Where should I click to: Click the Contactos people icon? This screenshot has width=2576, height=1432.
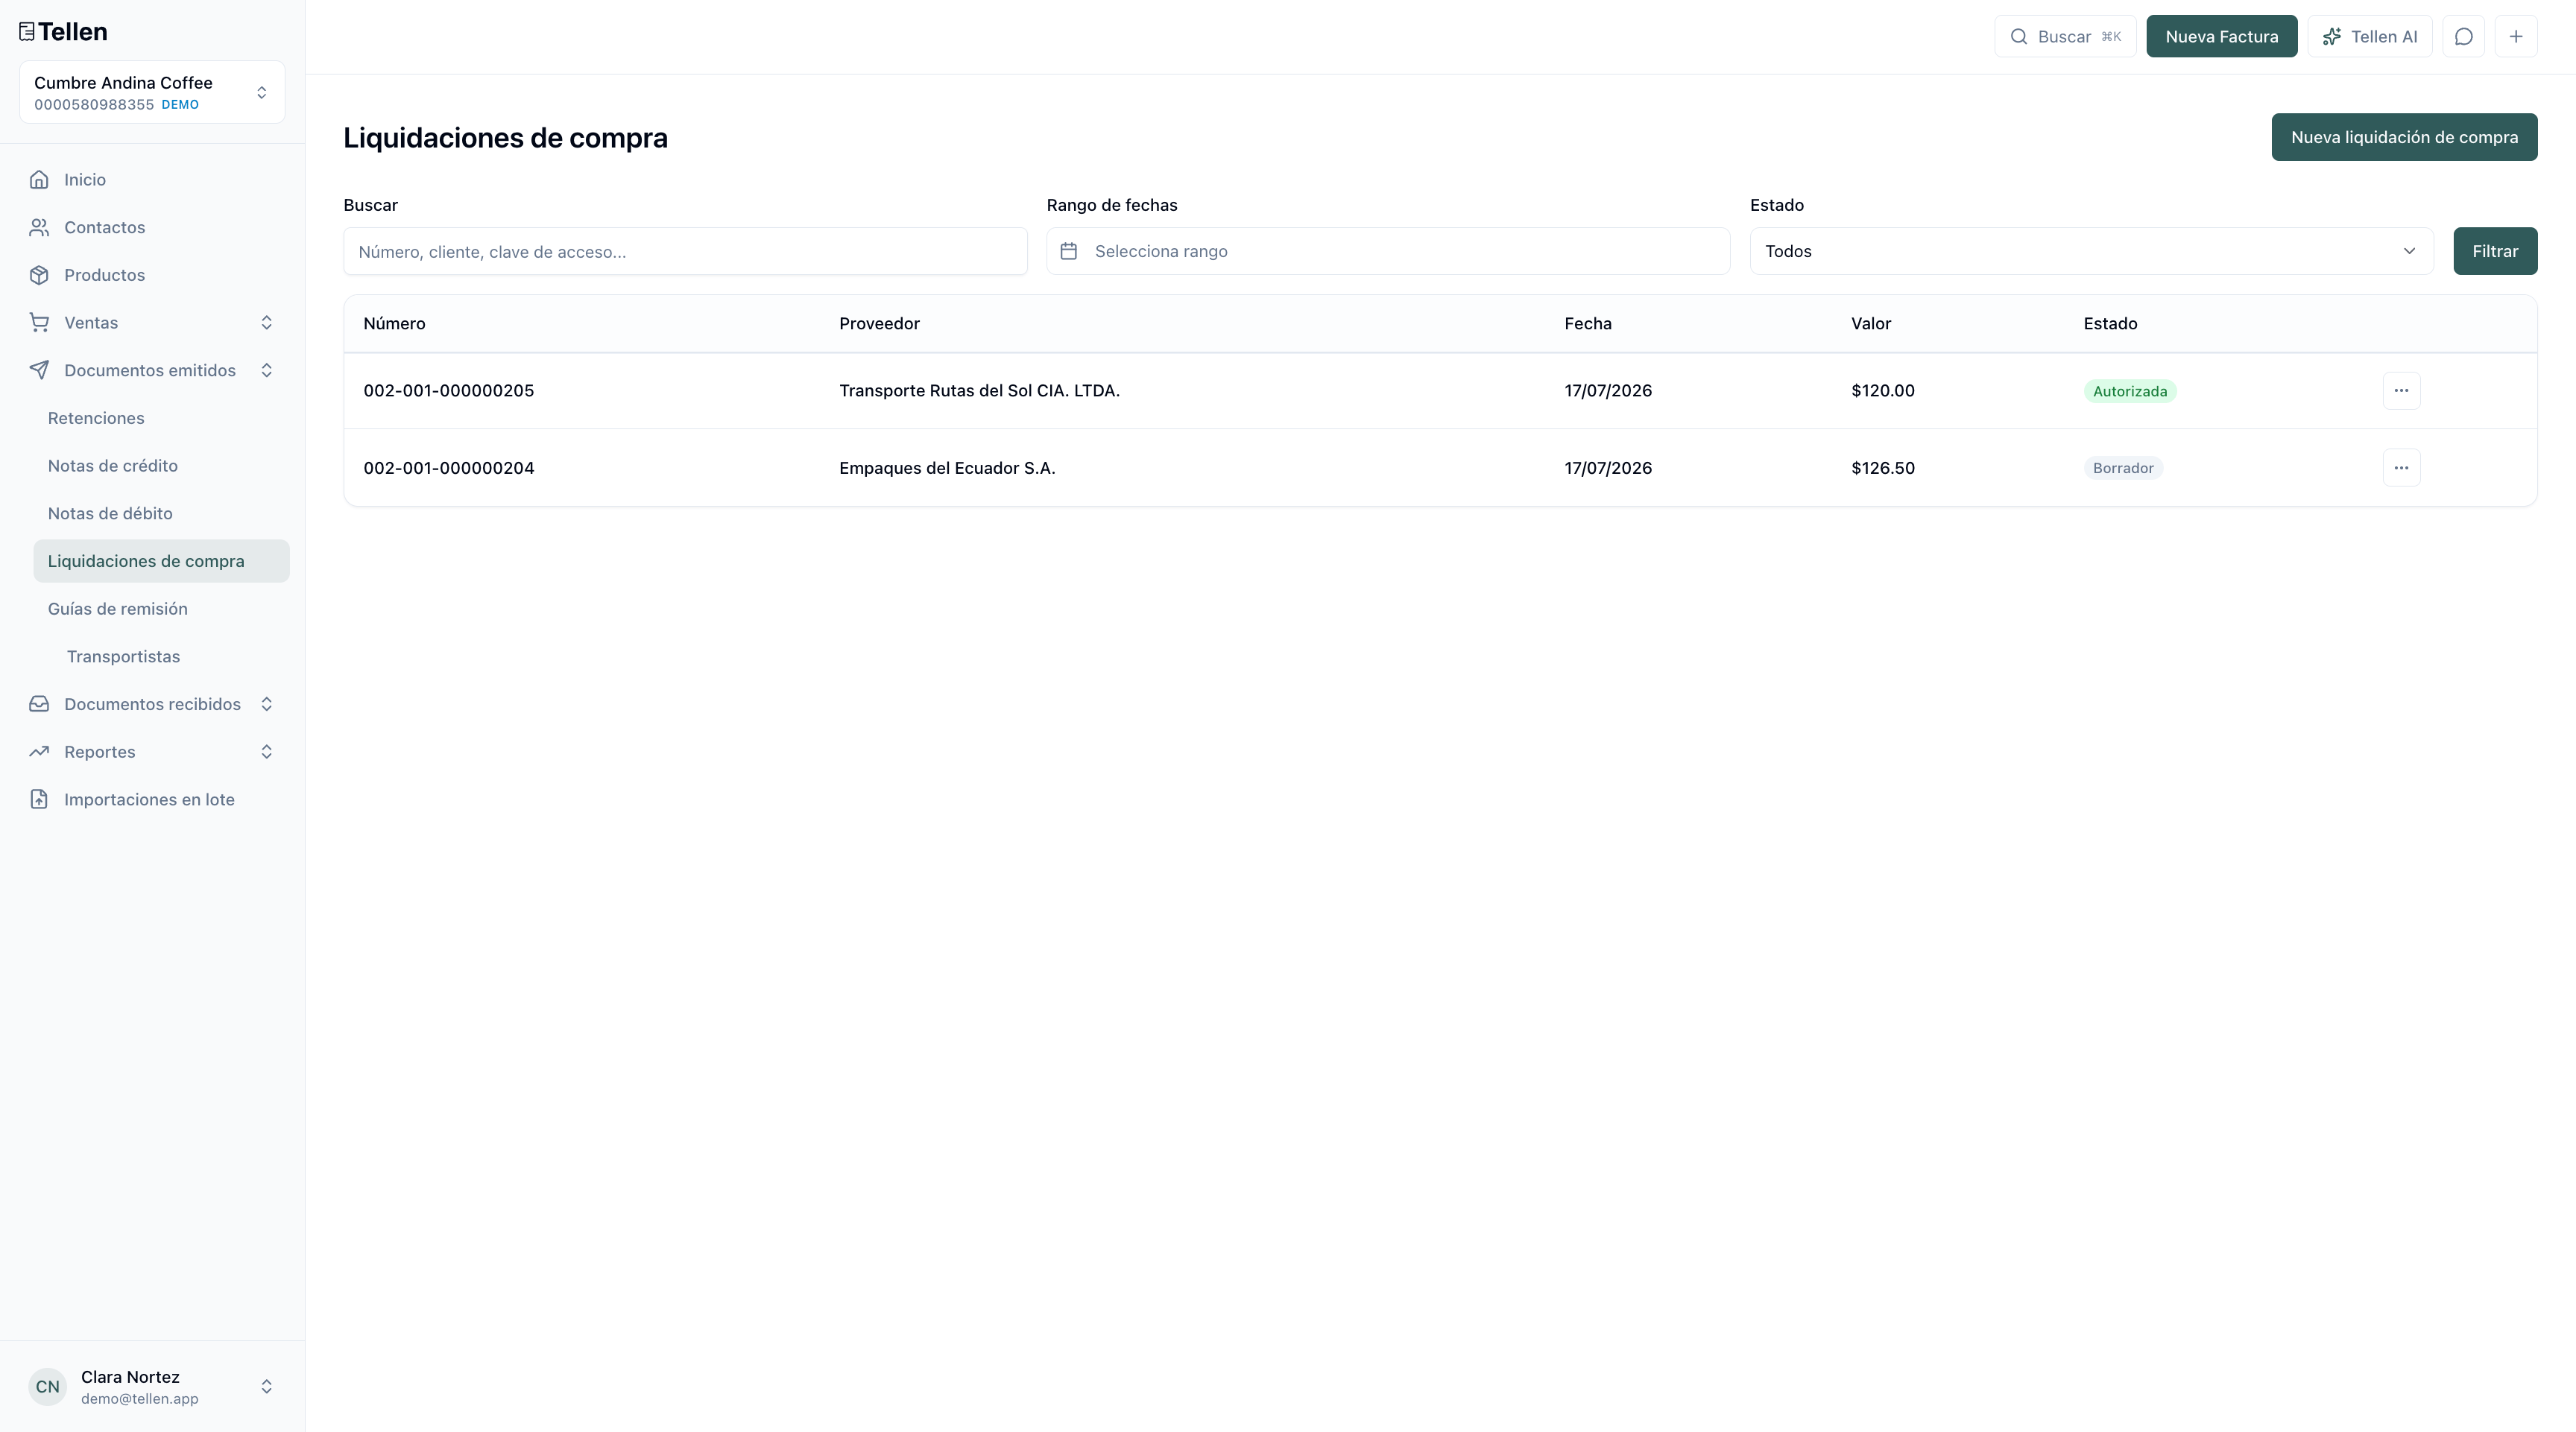pyautogui.click(x=39, y=228)
